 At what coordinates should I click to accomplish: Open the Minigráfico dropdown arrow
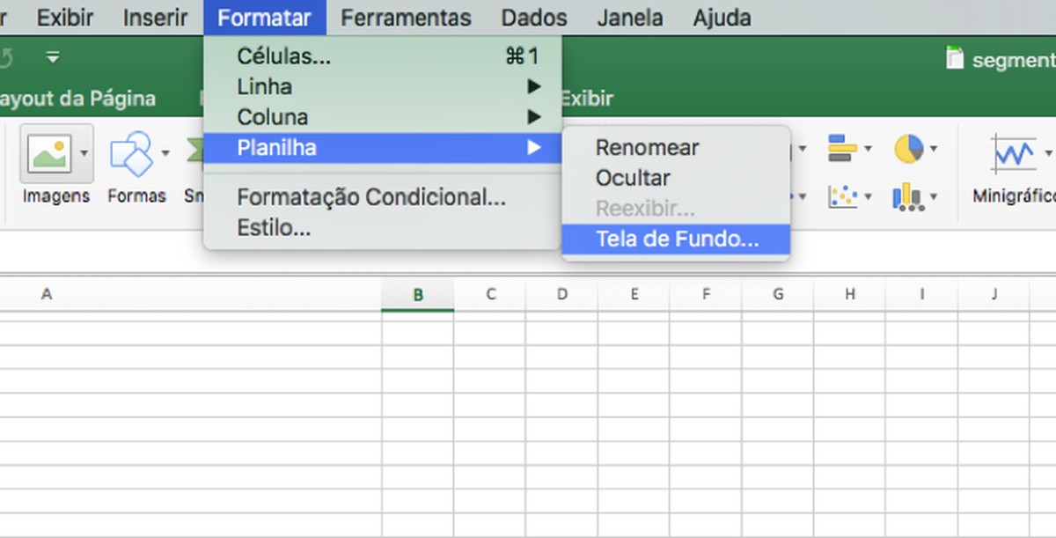tap(1047, 154)
